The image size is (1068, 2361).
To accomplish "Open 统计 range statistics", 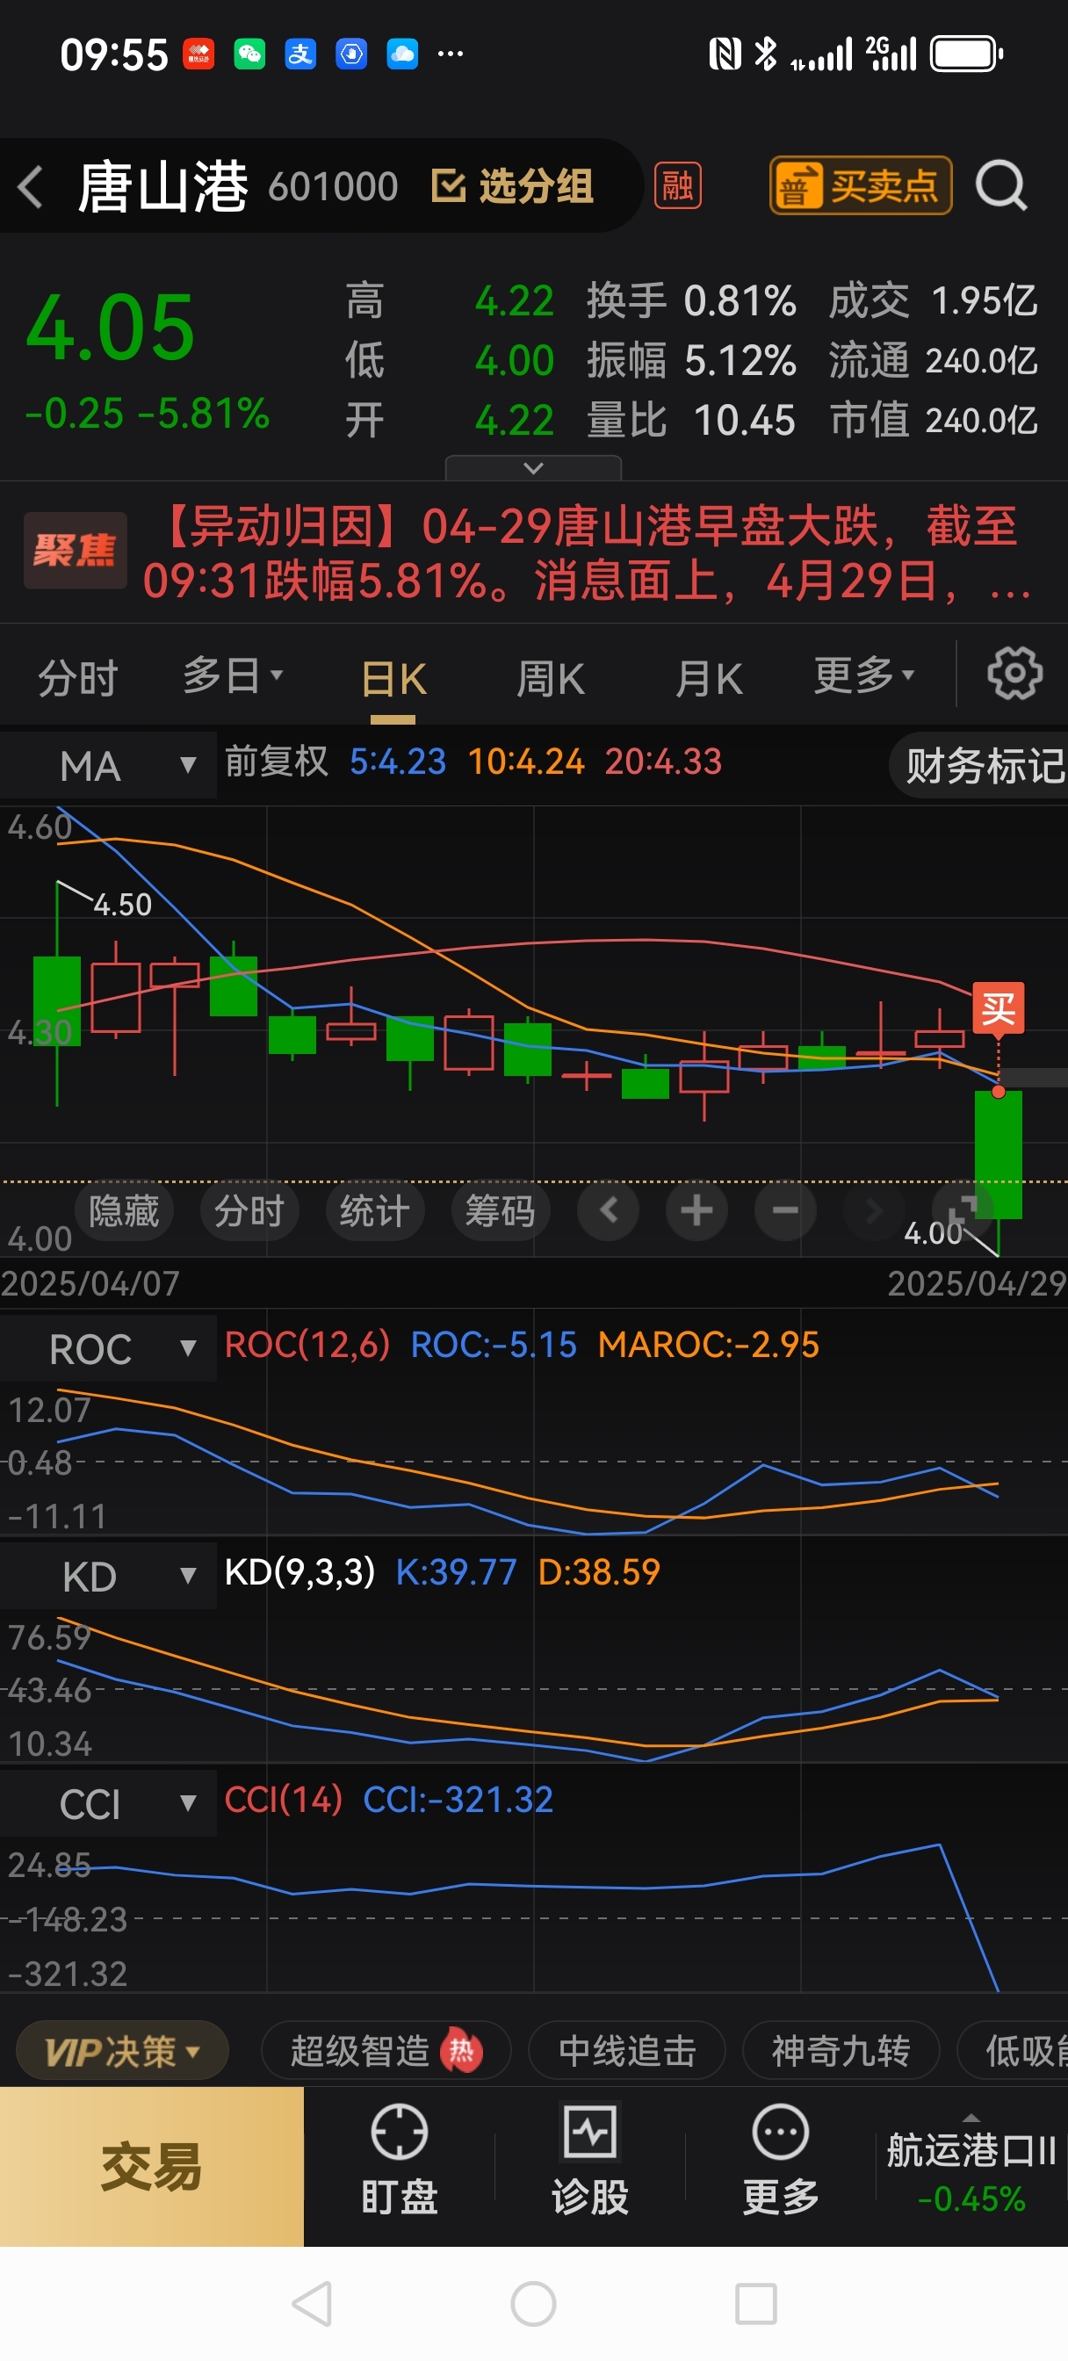I will pos(374,1210).
